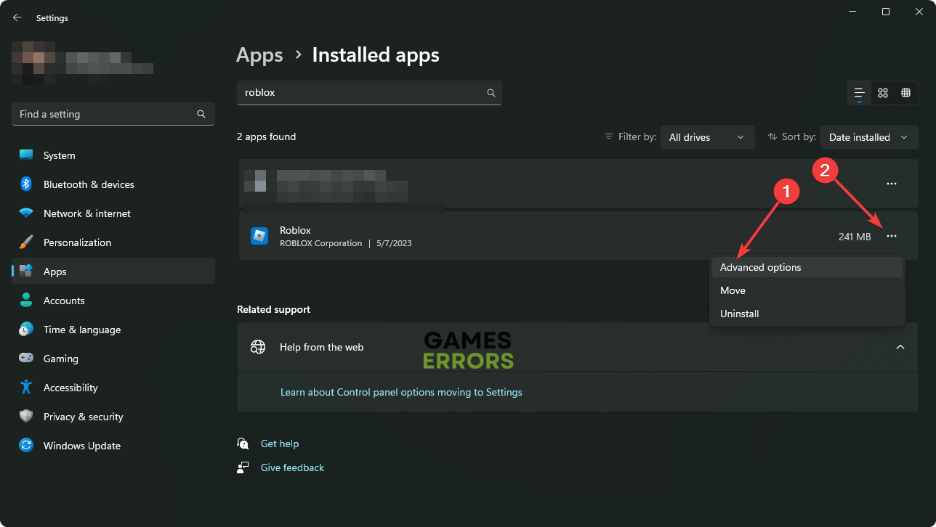
Task: Open Filter by All drives dropdown
Action: click(x=706, y=137)
